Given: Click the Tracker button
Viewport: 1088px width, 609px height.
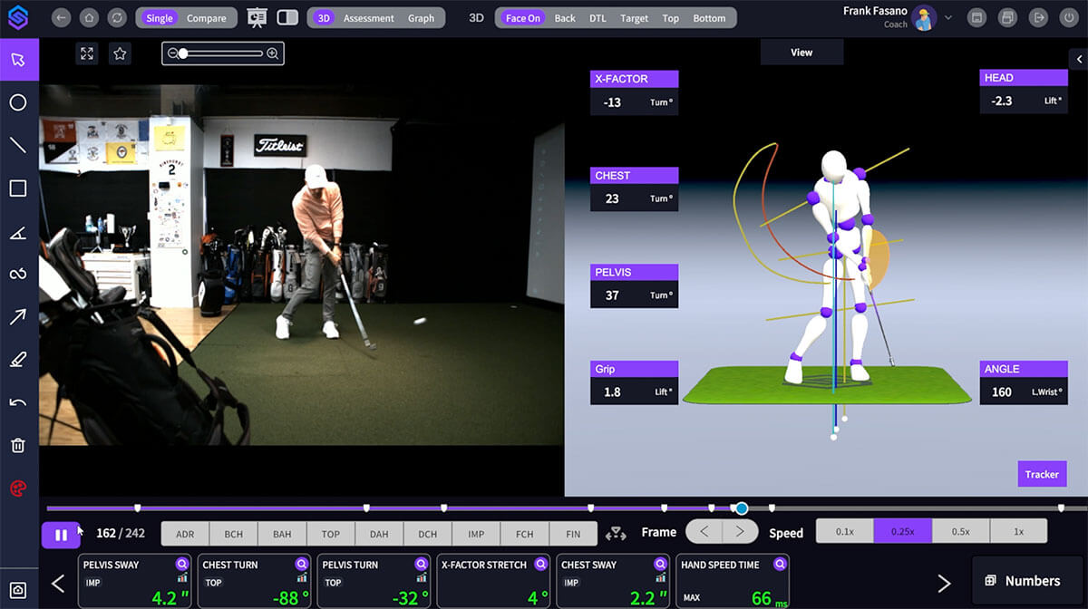Looking at the screenshot, I should pyautogui.click(x=1042, y=474).
